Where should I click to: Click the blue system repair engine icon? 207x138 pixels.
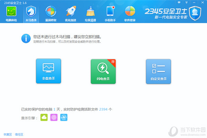tap(64, 117)
